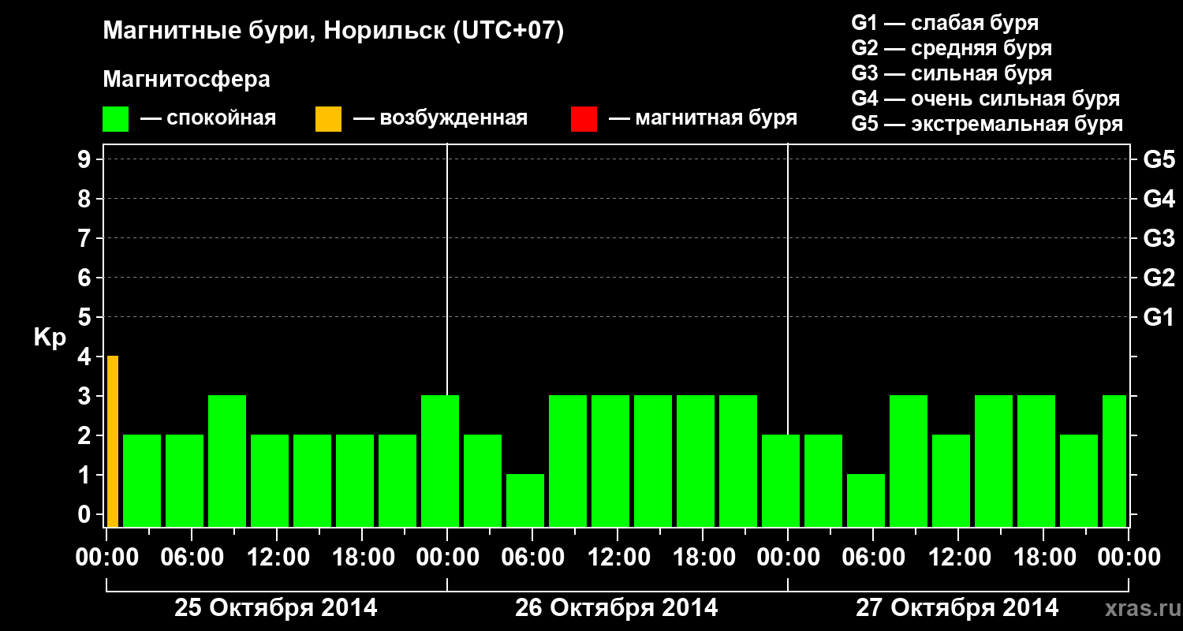The image size is (1183, 631).
Task: Click the '— магнитная буря' legend label
Action: coord(703,118)
